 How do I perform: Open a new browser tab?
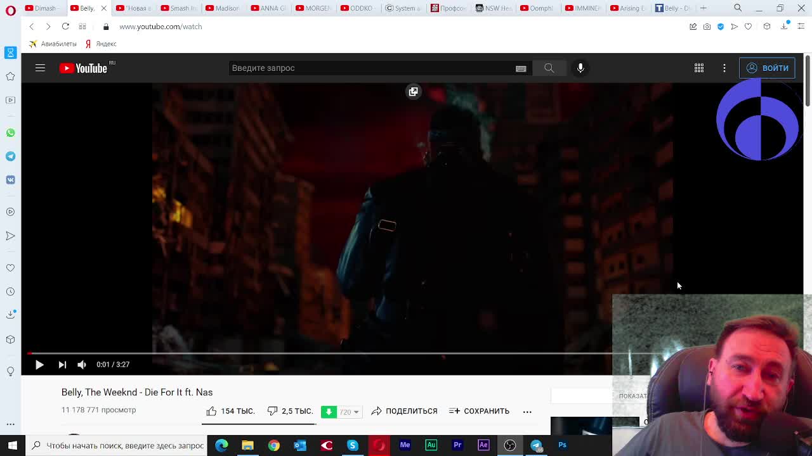704,8
